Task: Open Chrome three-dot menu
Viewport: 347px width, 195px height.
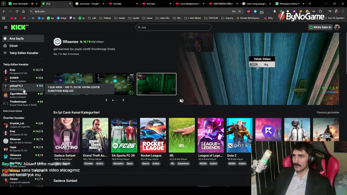Action: [343, 11]
